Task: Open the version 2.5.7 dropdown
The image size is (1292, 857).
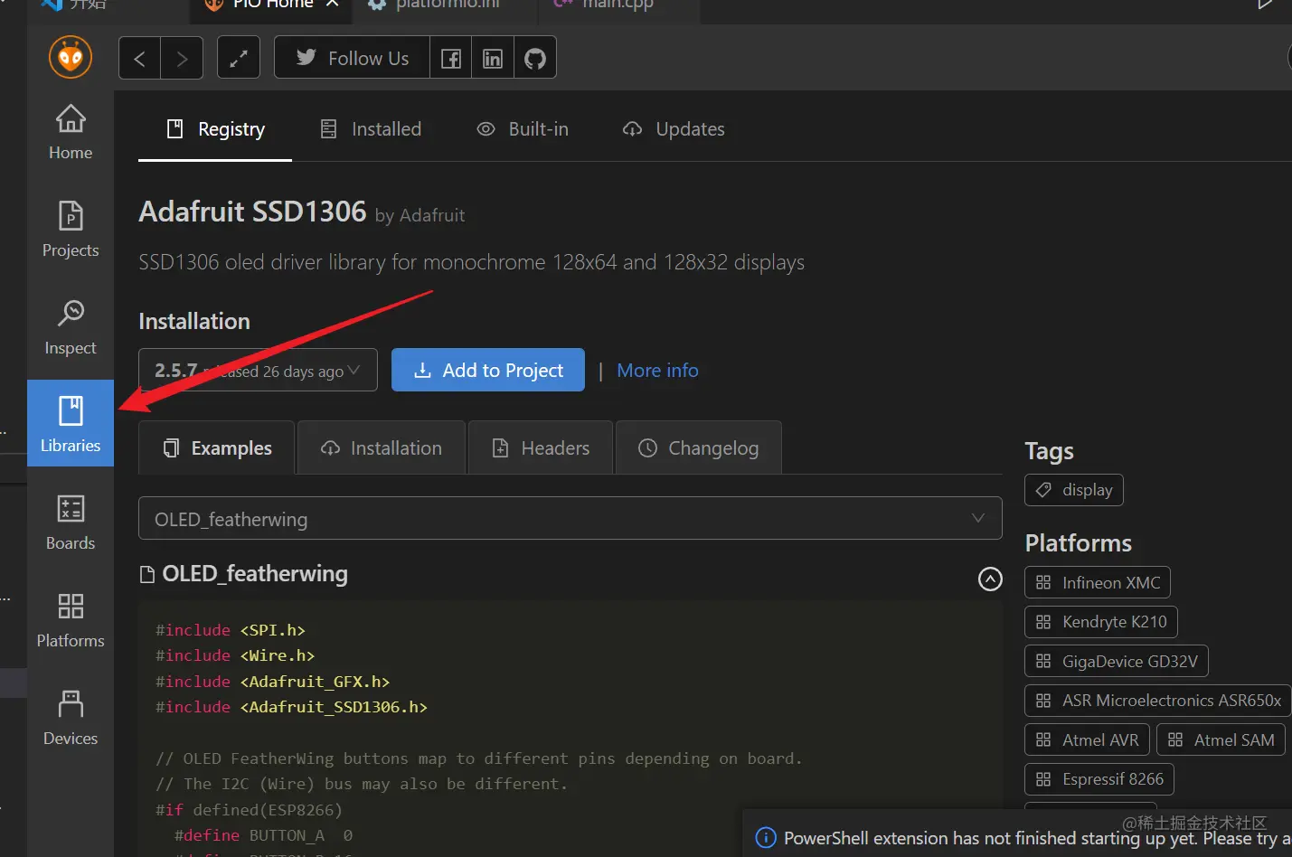Action: [258, 370]
